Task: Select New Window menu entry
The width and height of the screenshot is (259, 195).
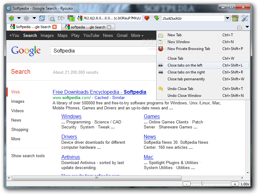Action: click(x=203, y=42)
